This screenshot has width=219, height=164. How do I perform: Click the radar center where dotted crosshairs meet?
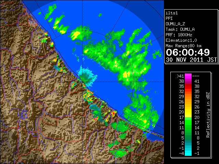tap(82, 82)
